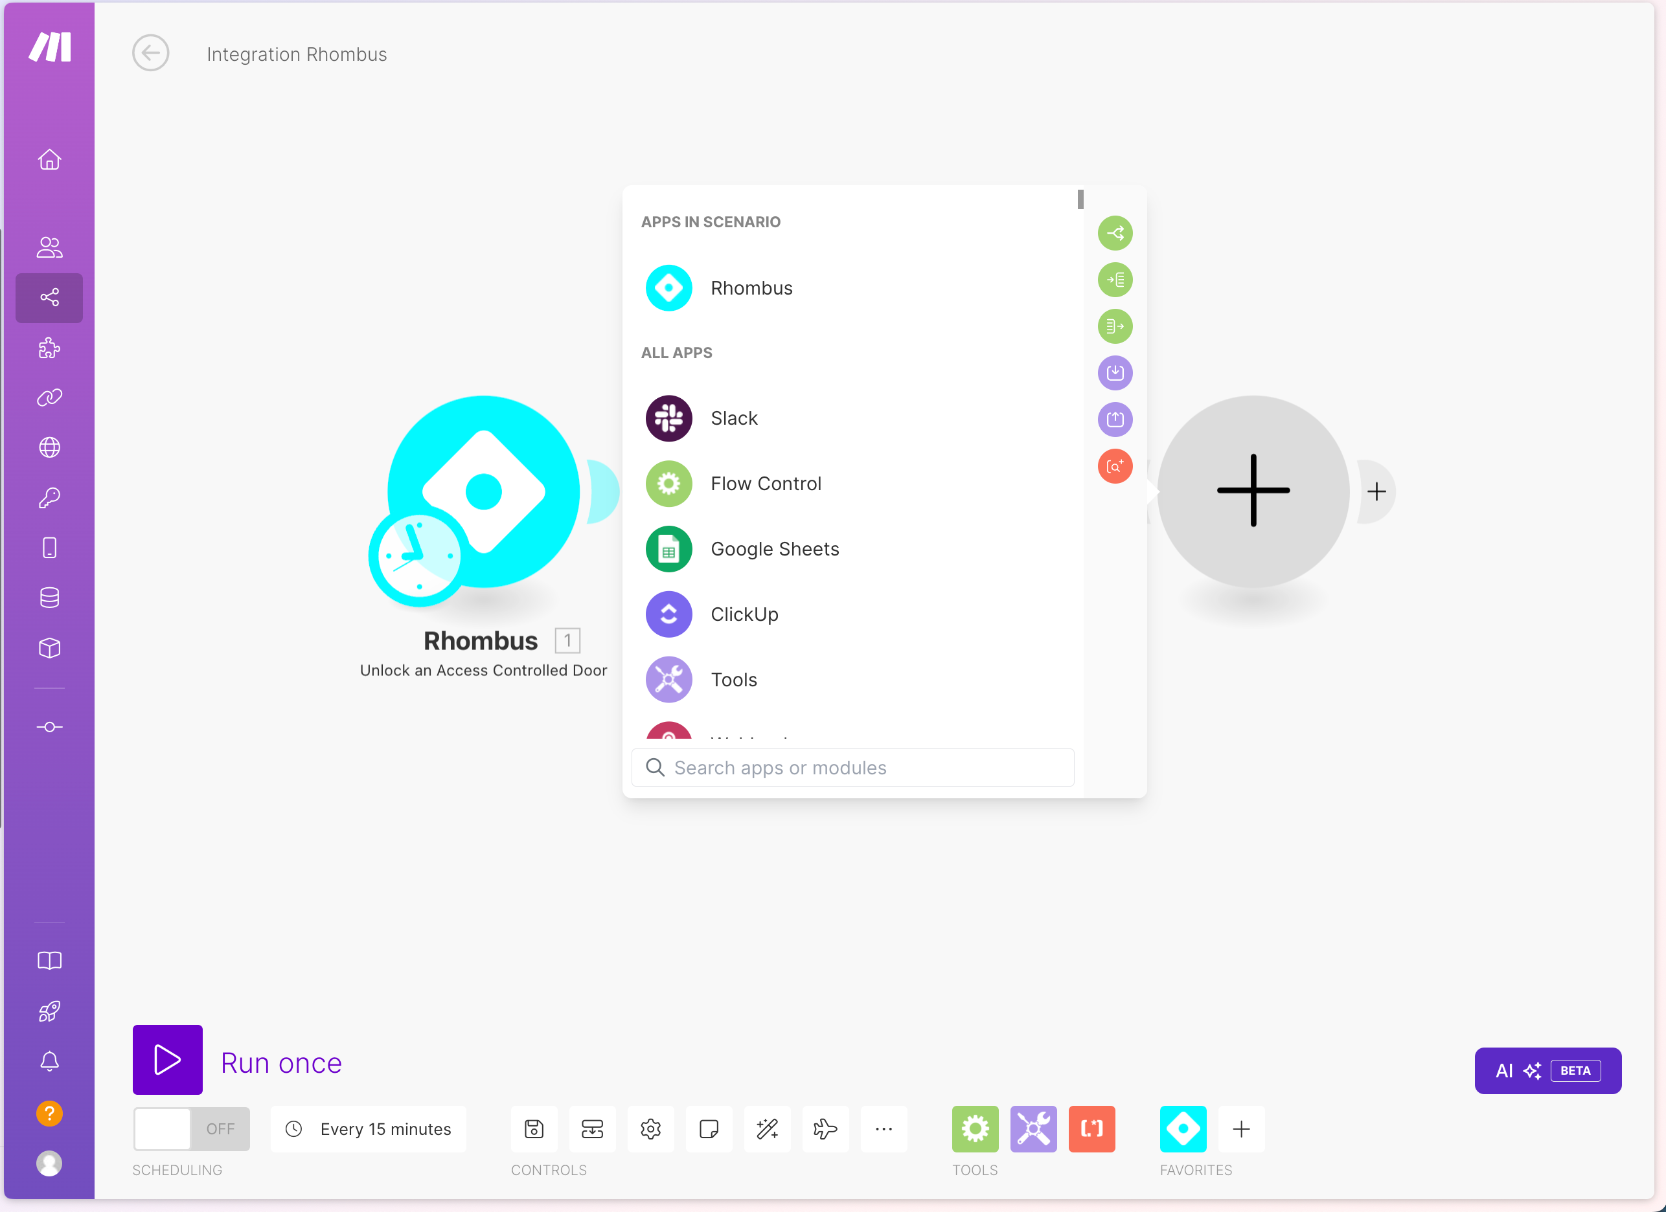Add the Iterator green shortcut
Screen dimensions: 1666x1212
1115,327
